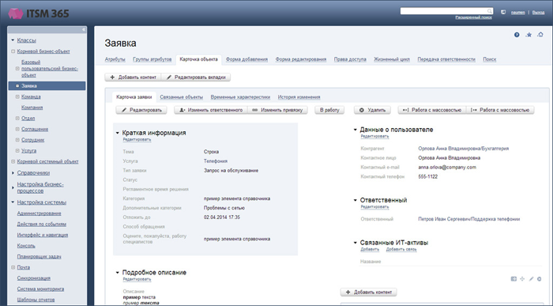Image resolution: width=553 pixels, height=306 pixels.
Task: Open Администрирование in sidebar
Action: 39,213
